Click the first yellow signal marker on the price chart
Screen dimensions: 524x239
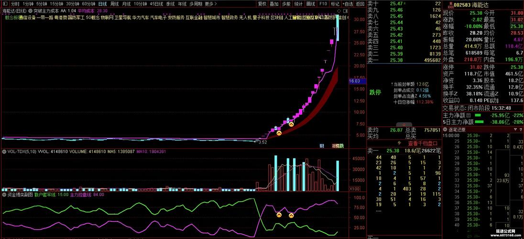pyautogui.click(x=279, y=133)
